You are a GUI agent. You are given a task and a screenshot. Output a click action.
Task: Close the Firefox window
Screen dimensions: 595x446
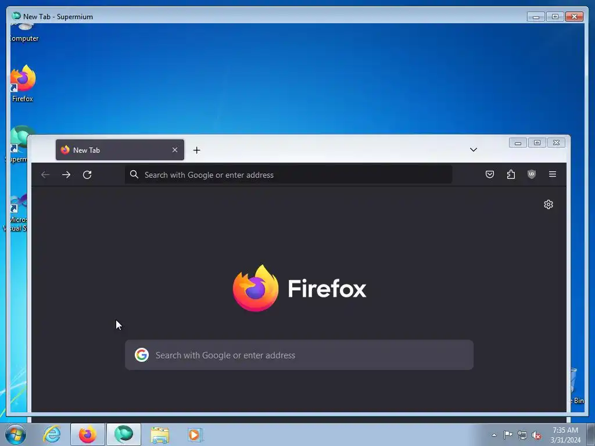(x=556, y=143)
